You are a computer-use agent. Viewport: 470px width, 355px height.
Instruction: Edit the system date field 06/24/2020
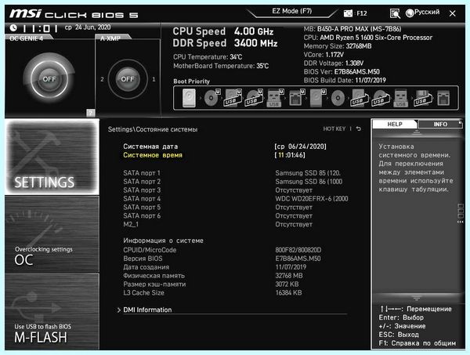click(x=300, y=147)
